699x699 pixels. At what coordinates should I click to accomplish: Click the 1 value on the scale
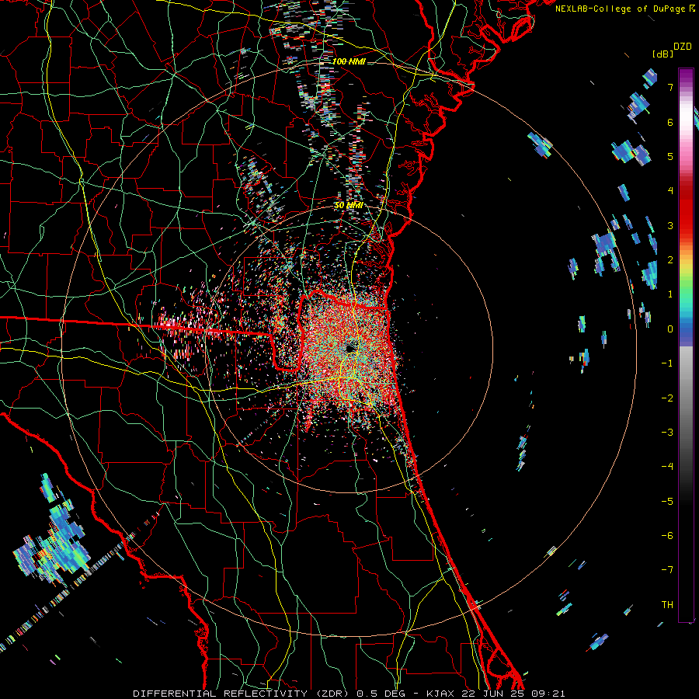point(670,294)
